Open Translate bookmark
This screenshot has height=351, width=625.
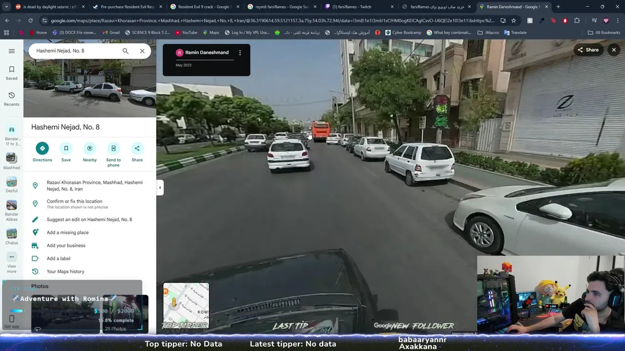515,33
